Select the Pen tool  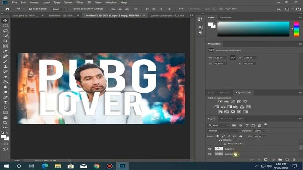coord(5,97)
